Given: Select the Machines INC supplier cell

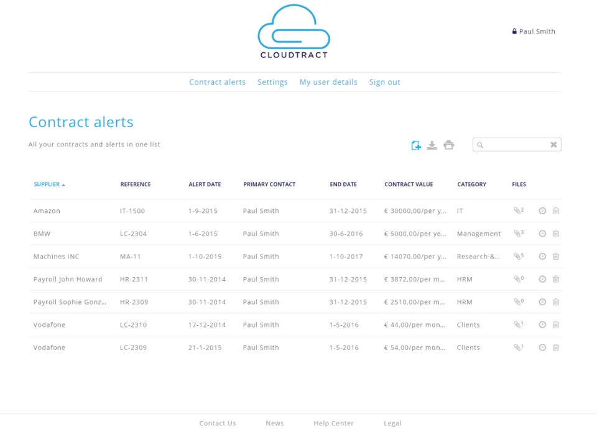Looking at the screenshot, I should click(57, 257).
